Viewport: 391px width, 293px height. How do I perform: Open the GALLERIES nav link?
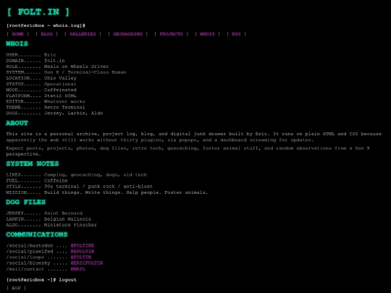click(83, 34)
